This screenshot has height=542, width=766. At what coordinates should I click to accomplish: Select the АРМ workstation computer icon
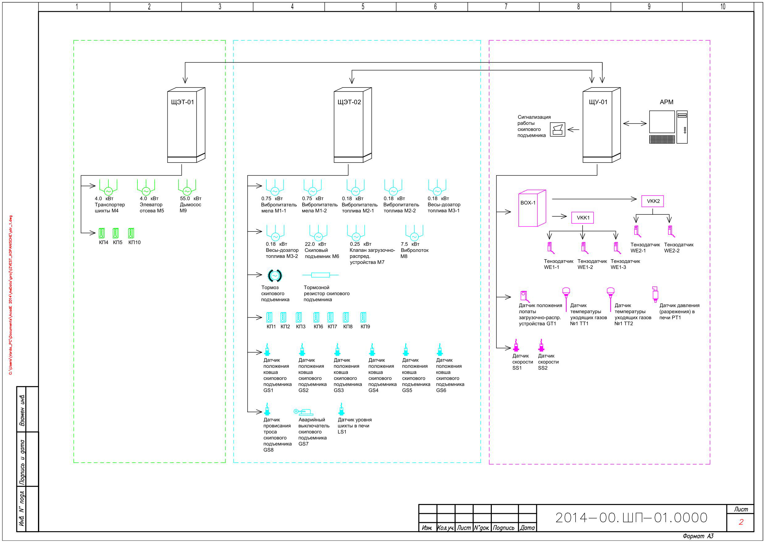click(668, 127)
